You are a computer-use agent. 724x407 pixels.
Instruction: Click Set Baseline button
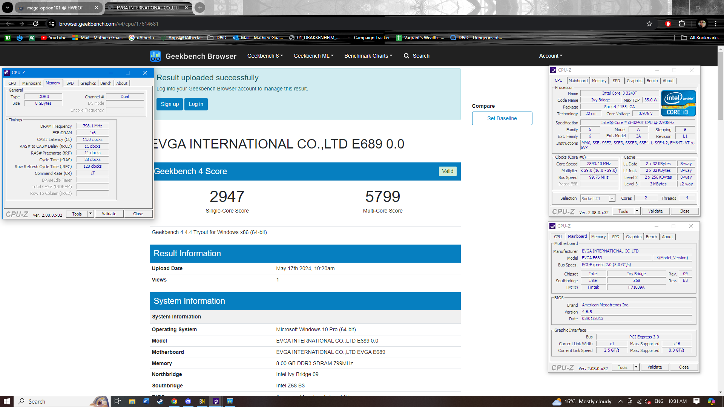[x=502, y=118]
